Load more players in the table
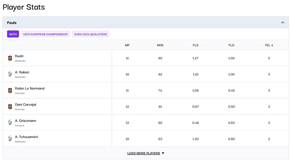This screenshot has width=291, height=162. click(x=144, y=153)
